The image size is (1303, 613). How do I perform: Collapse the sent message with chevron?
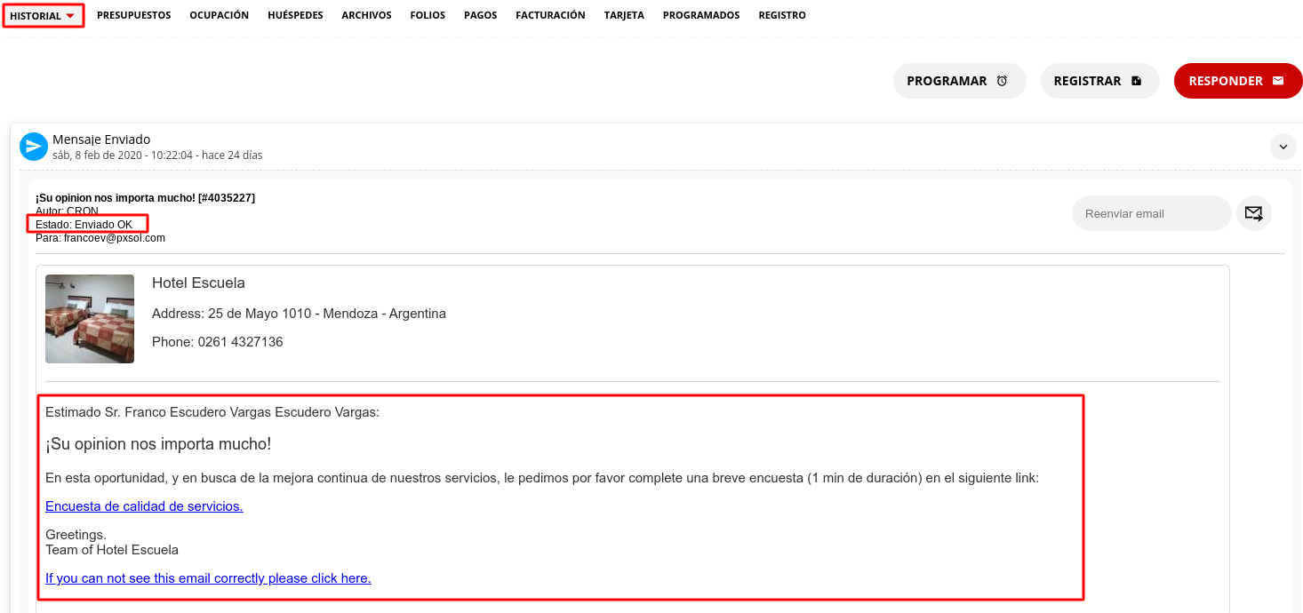tap(1283, 147)
